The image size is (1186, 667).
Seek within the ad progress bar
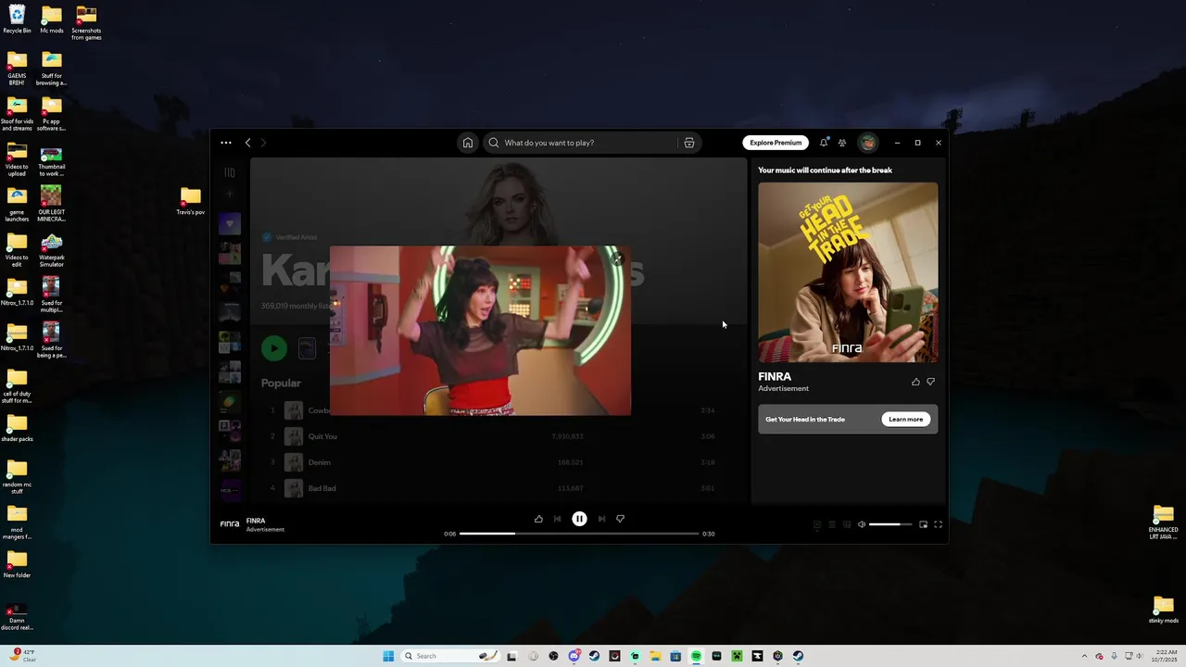tap(579, 534)
